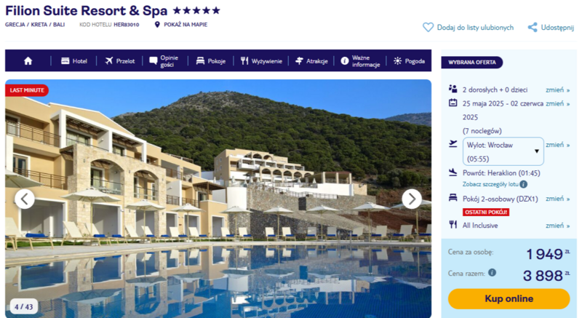Open the Przelot tab
Screen dimensions: 582x318
119,61
